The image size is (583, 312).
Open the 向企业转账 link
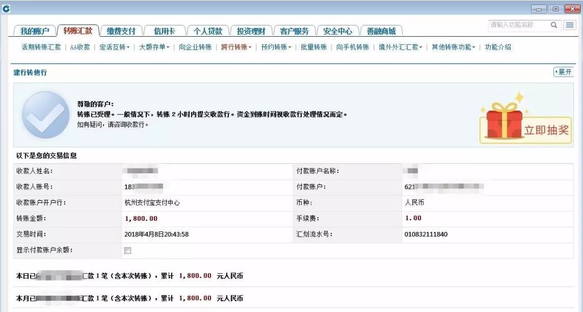point(195,47)
